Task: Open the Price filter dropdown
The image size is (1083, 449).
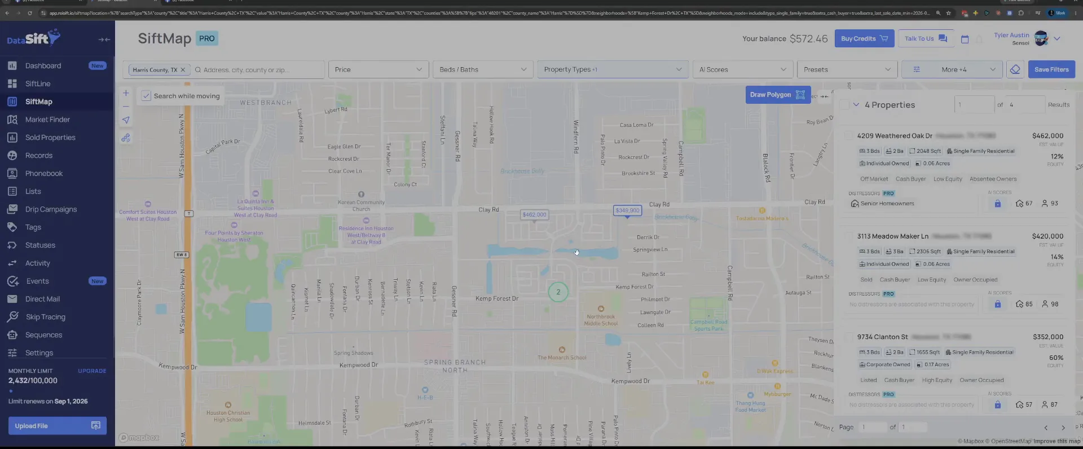Action: tap(378, 69)
